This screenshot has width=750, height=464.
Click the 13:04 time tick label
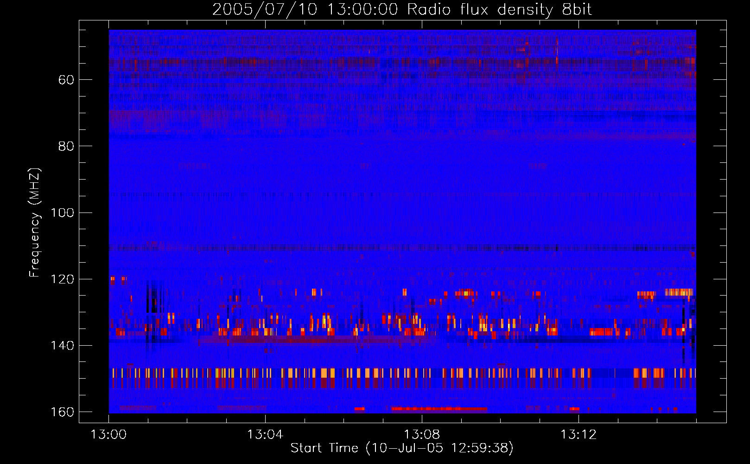click(265, 435)
